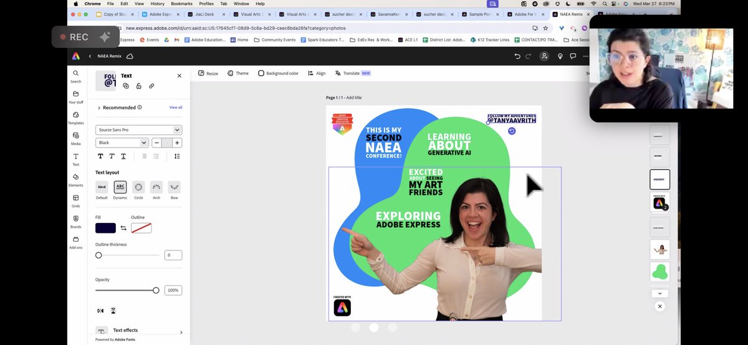Open the Align option

317,73
